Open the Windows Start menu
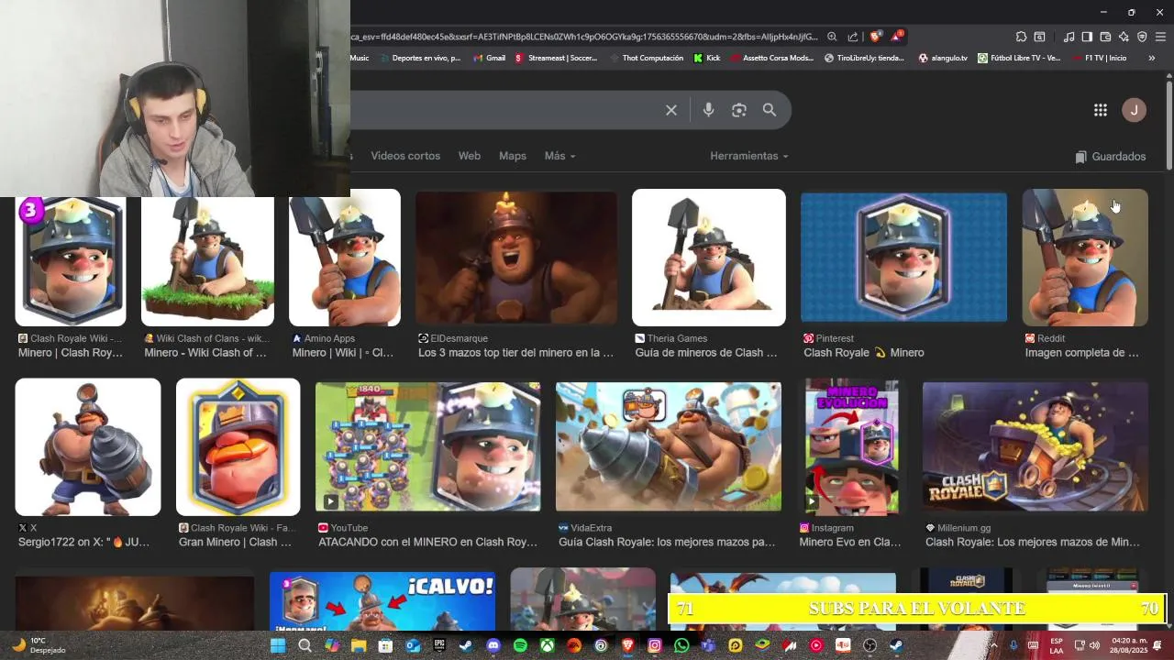The image size is (1174, 660). tap(278, 645)
